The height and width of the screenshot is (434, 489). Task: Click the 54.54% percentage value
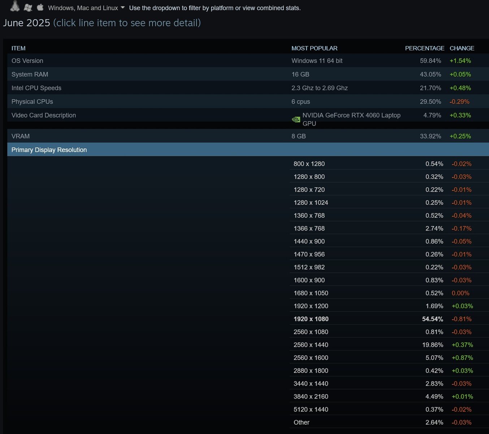pos(433,319)
